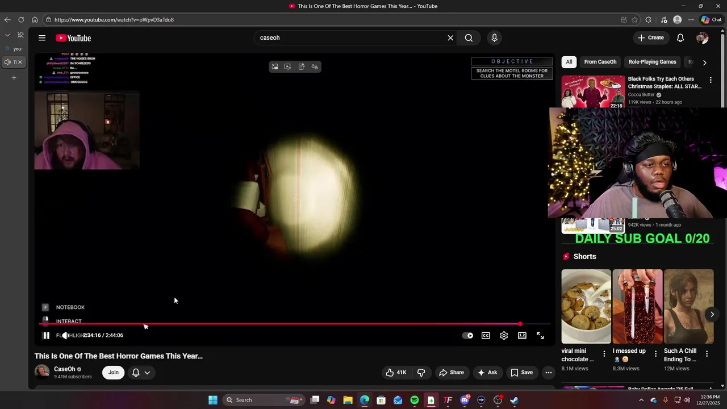
Task: Open options for the Black Folks video
Action: pyautogui.click(x=711, y=80)
